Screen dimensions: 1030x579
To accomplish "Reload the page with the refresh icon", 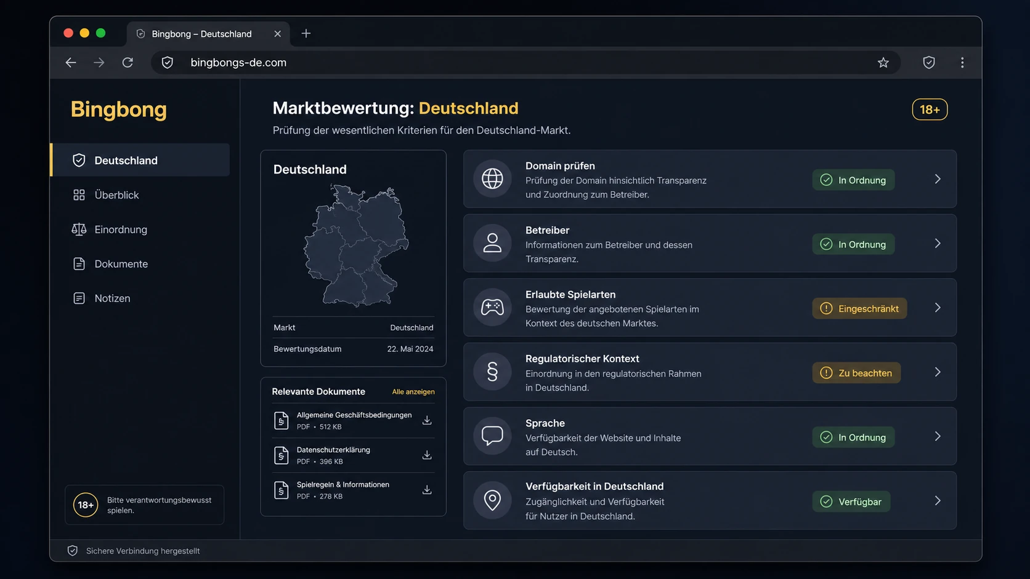I will [x=128, y=62].
